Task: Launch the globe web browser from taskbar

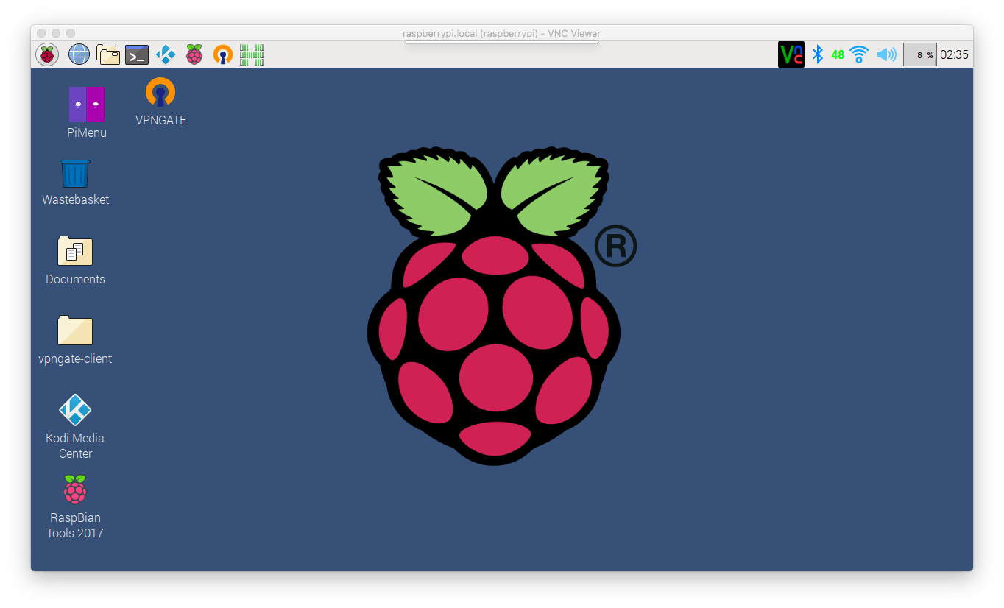Action: pyautogui.click(x=79, y=54)
